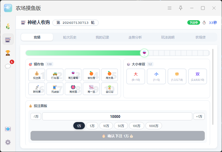Select crop 10 with the potted plant

[109, 89]
